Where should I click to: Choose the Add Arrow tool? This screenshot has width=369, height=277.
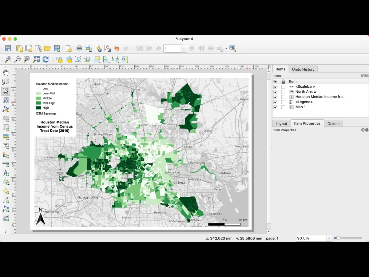(x=6, y=200)
